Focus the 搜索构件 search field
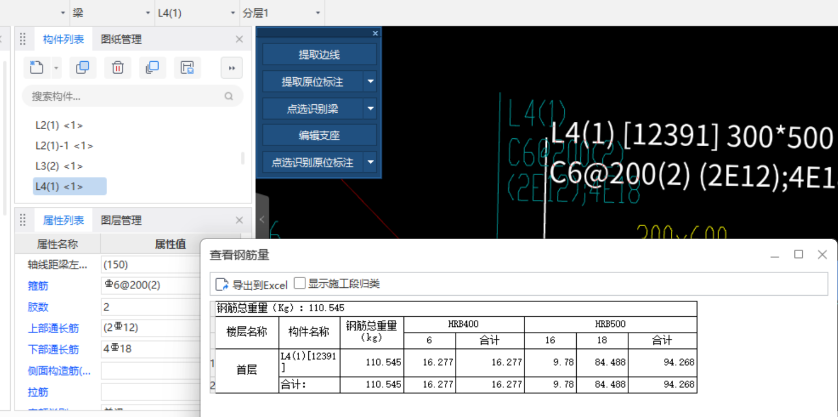This screenshot has width=838, height=417. point(133,96)
